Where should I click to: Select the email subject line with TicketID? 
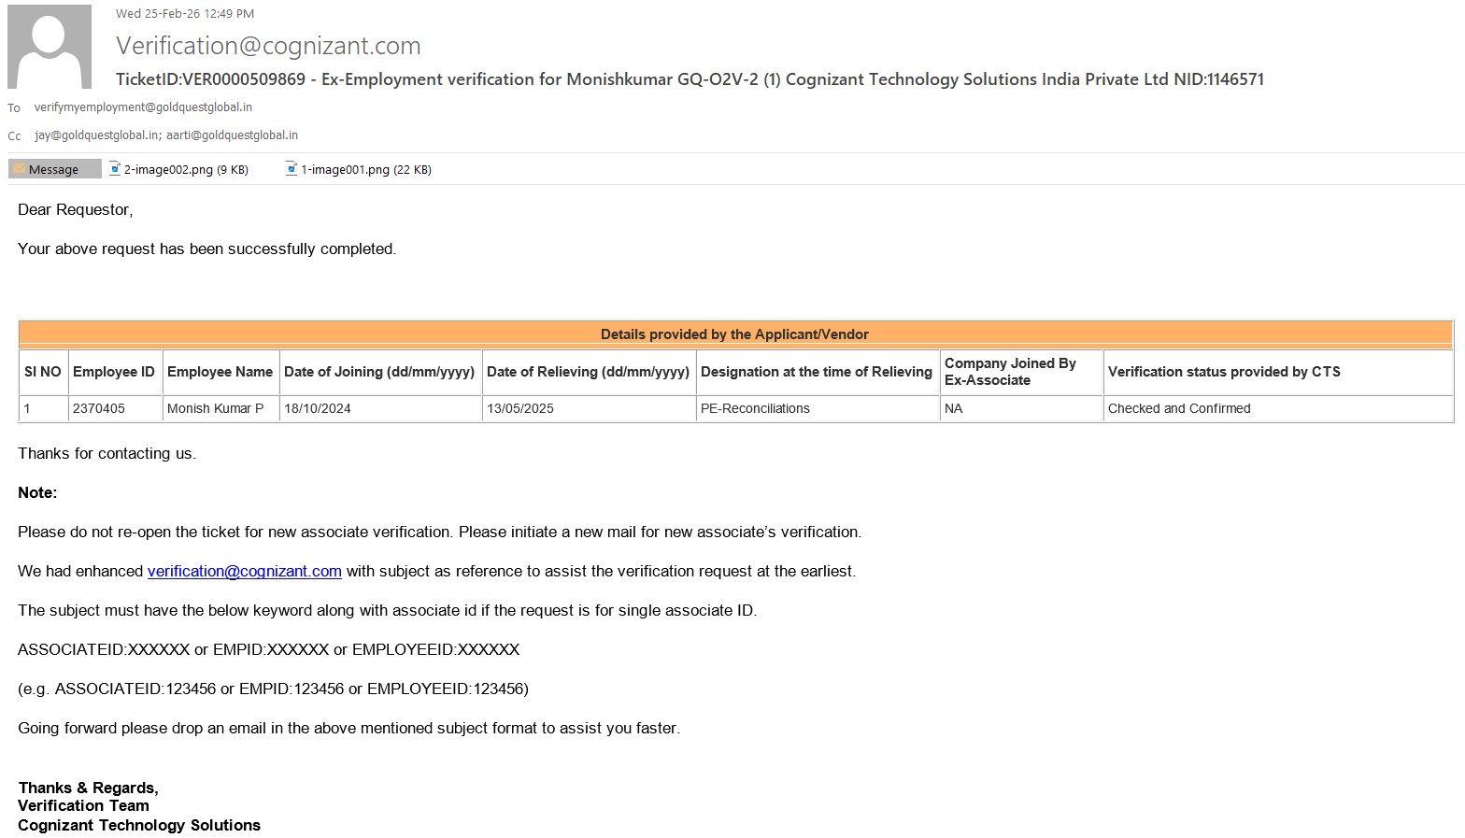coord(690,79)
